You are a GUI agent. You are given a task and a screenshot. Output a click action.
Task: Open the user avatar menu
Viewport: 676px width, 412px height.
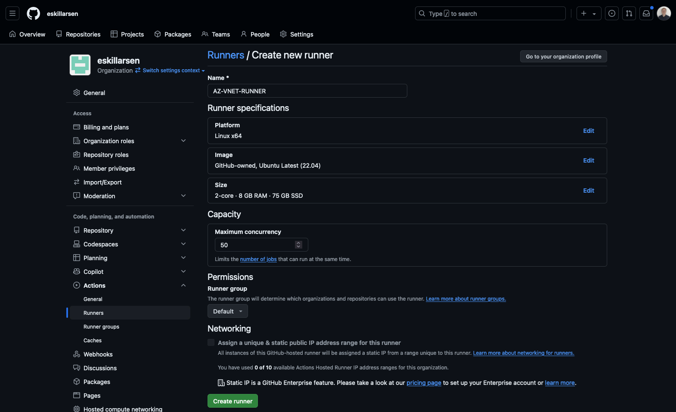(x=664, y=13)
